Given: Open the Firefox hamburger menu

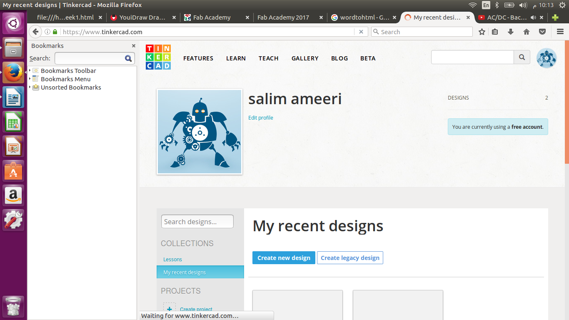Looking at the screenshot, I should (x=560, y=32).
